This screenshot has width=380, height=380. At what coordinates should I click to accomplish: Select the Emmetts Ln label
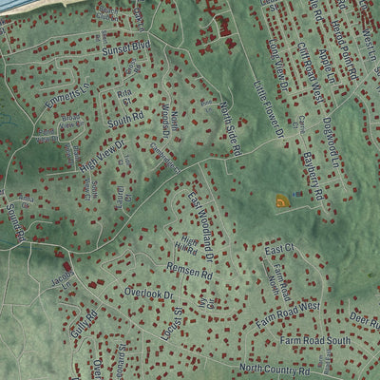point(67,95)
